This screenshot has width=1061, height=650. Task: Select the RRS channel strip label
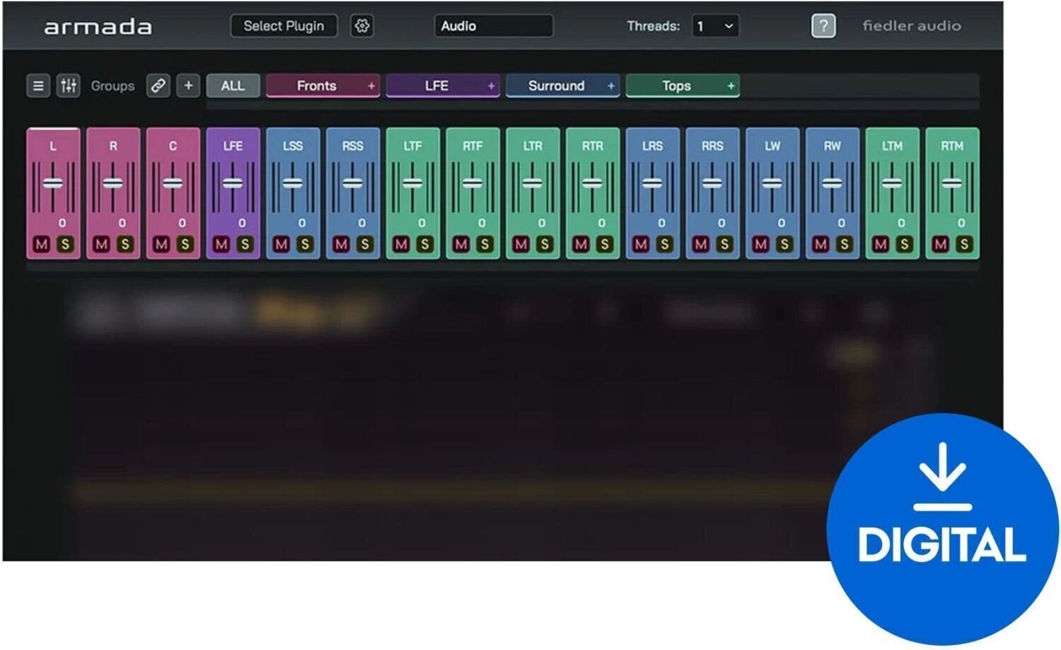(x=712, y=146)
